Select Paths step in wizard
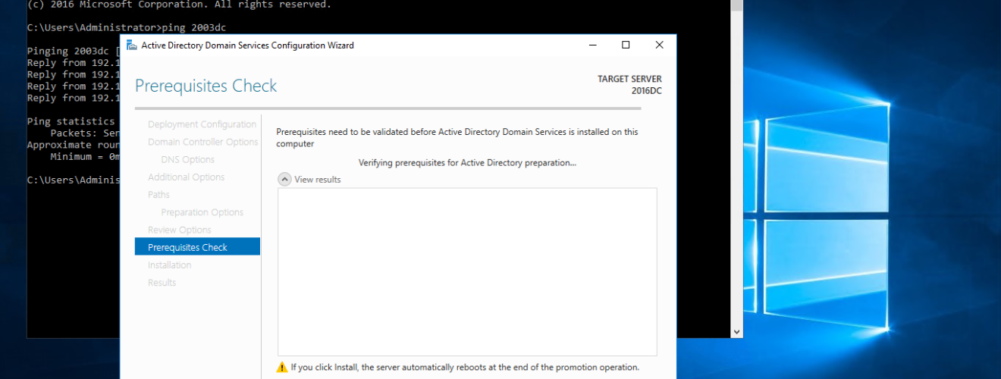 click(x=159, y=194)
